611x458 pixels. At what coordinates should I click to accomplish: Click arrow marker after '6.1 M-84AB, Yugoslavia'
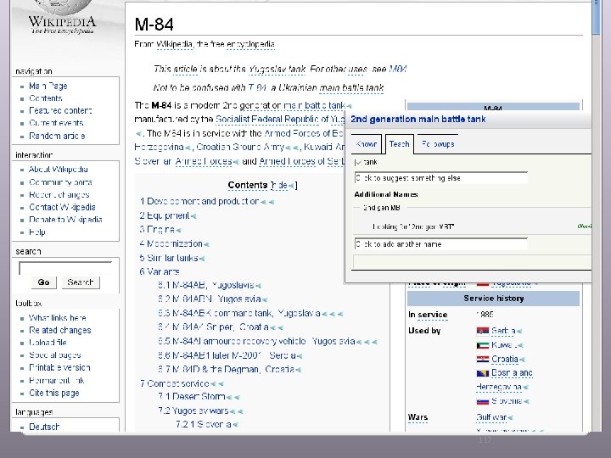[258, 286]
